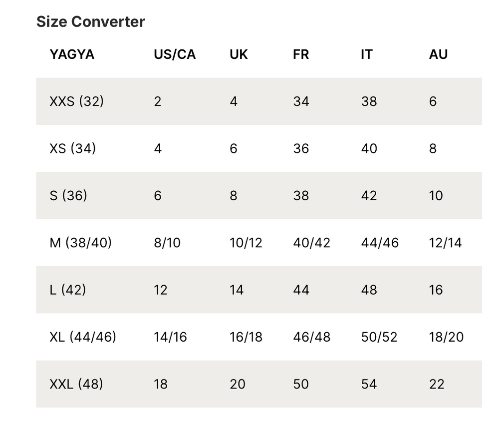Select the XS (34) size row label
The image size is (499, 425).
[73, 149]
